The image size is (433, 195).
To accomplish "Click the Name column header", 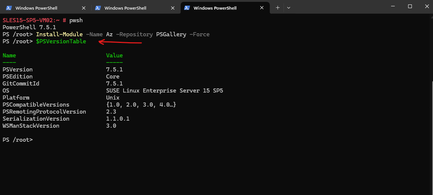I will [x=9, y=56].
